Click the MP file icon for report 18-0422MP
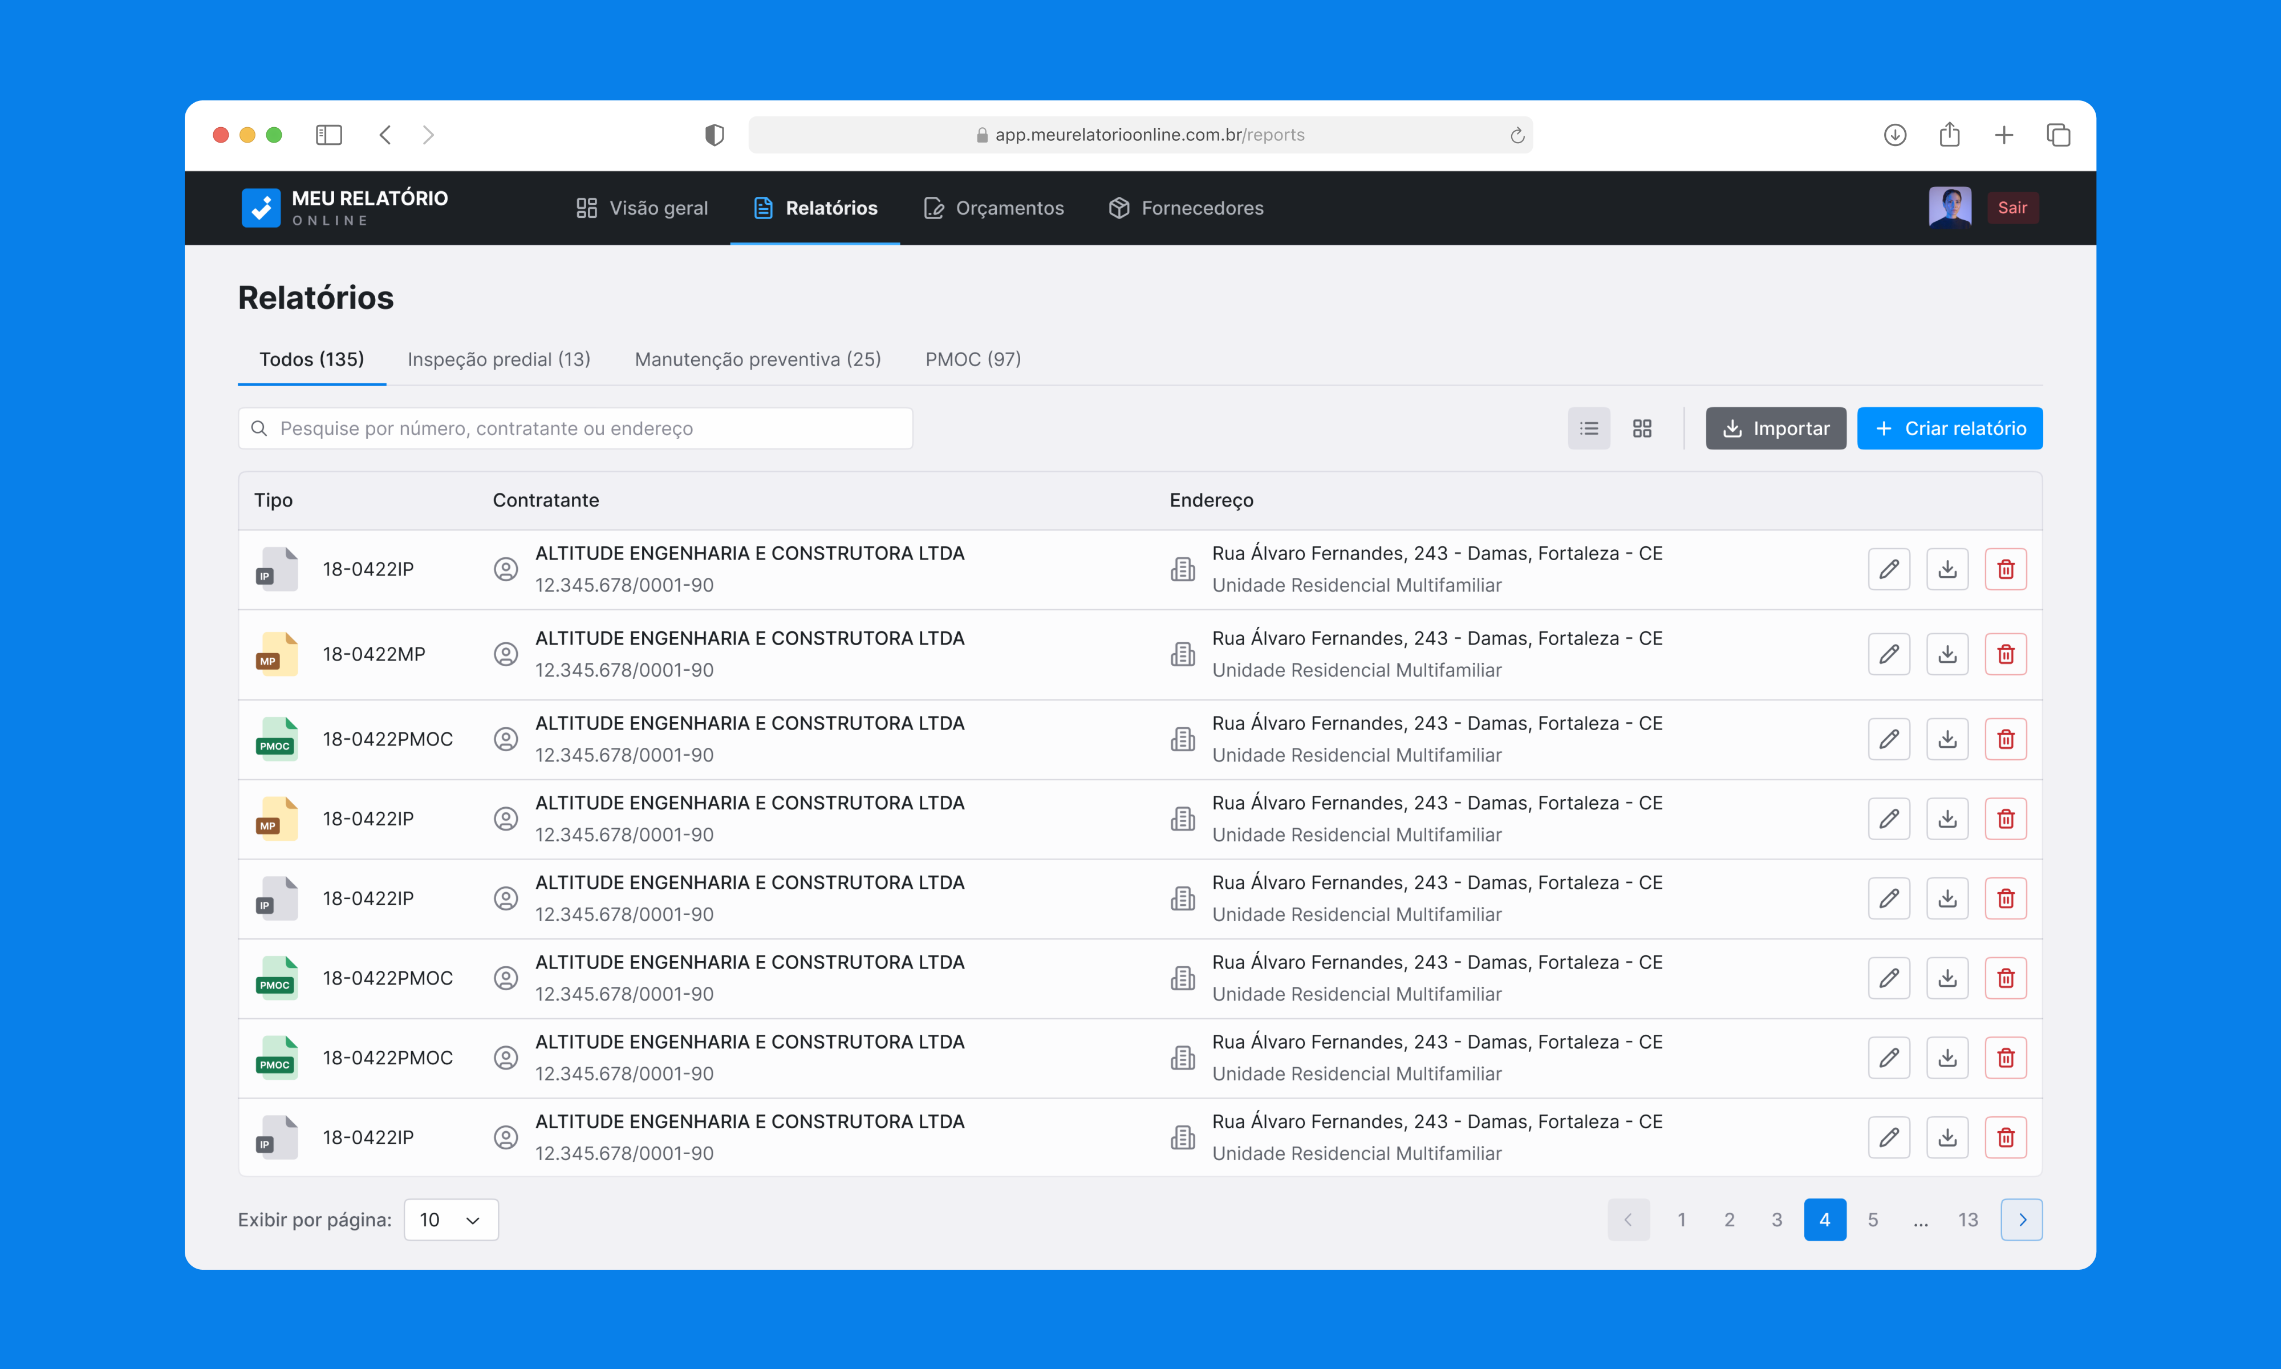 (277, 654)
